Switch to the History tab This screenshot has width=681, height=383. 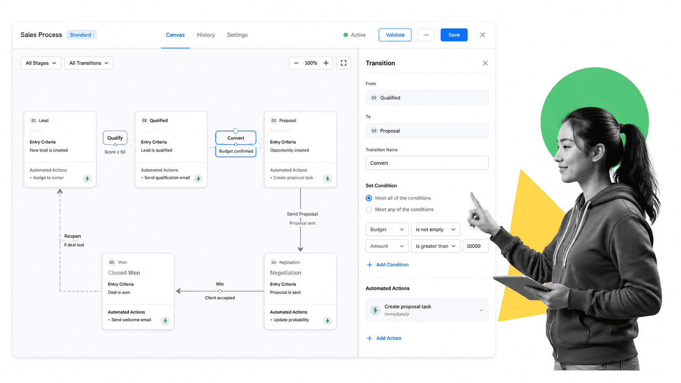[206, 35]
